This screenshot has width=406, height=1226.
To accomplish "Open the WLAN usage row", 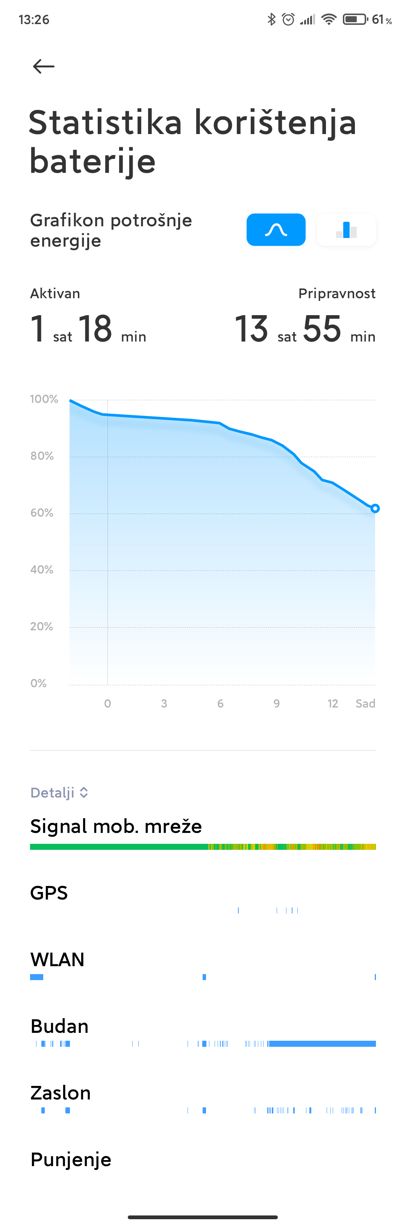I will coord(203,966).
